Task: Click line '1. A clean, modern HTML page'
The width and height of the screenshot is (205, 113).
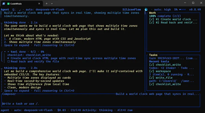Action: pos(47,39)
